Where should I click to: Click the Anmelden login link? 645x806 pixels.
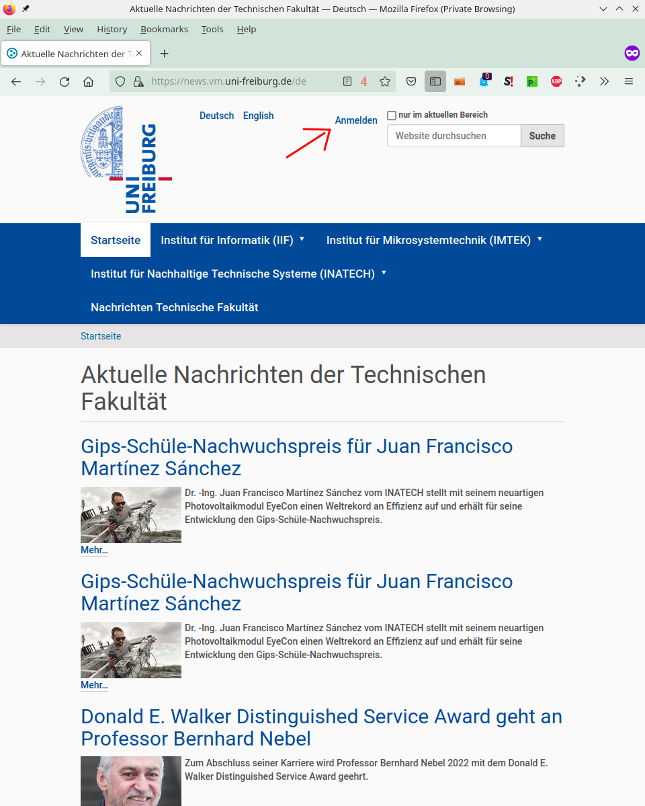tap(356, 120)
